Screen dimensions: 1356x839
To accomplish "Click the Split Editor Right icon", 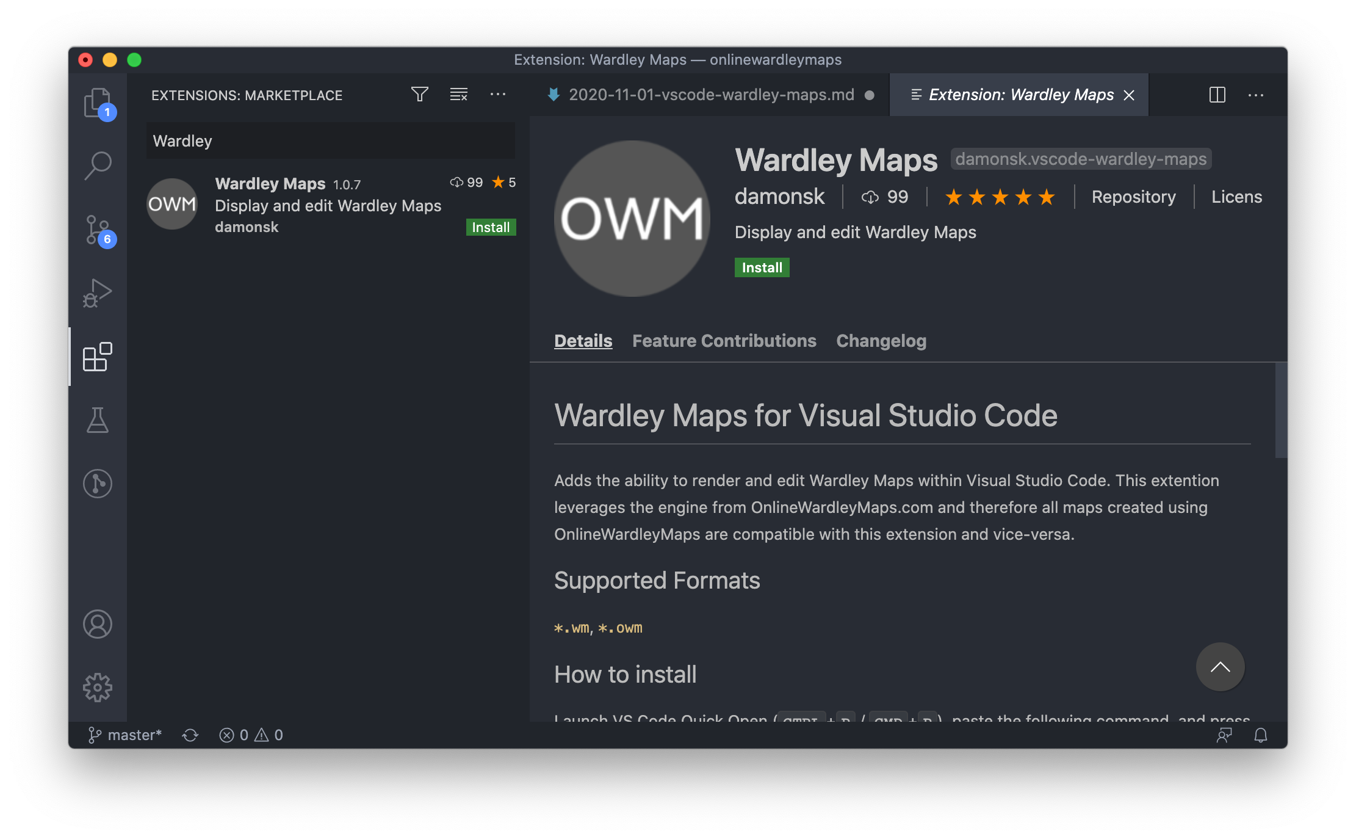I will click(1217, 95).
